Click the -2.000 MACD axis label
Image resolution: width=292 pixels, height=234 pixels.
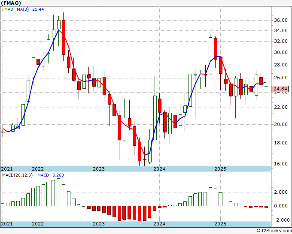coord(280,220)
